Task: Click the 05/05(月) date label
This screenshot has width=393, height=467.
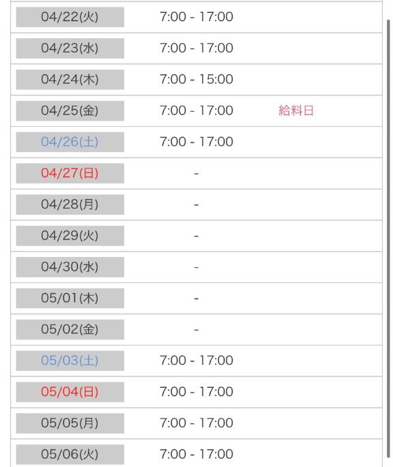Action: [70, 423]
